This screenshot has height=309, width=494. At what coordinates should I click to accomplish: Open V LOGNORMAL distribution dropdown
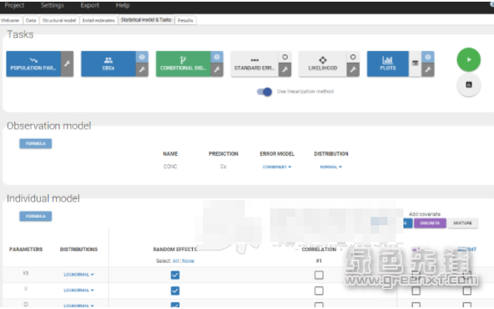(x=79, y=290)
